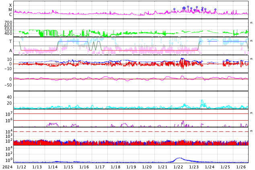Image resolution: width=255 pixels, height=170 pixels.
Task: Click the 1/18 date label
Action: (115, 167)
